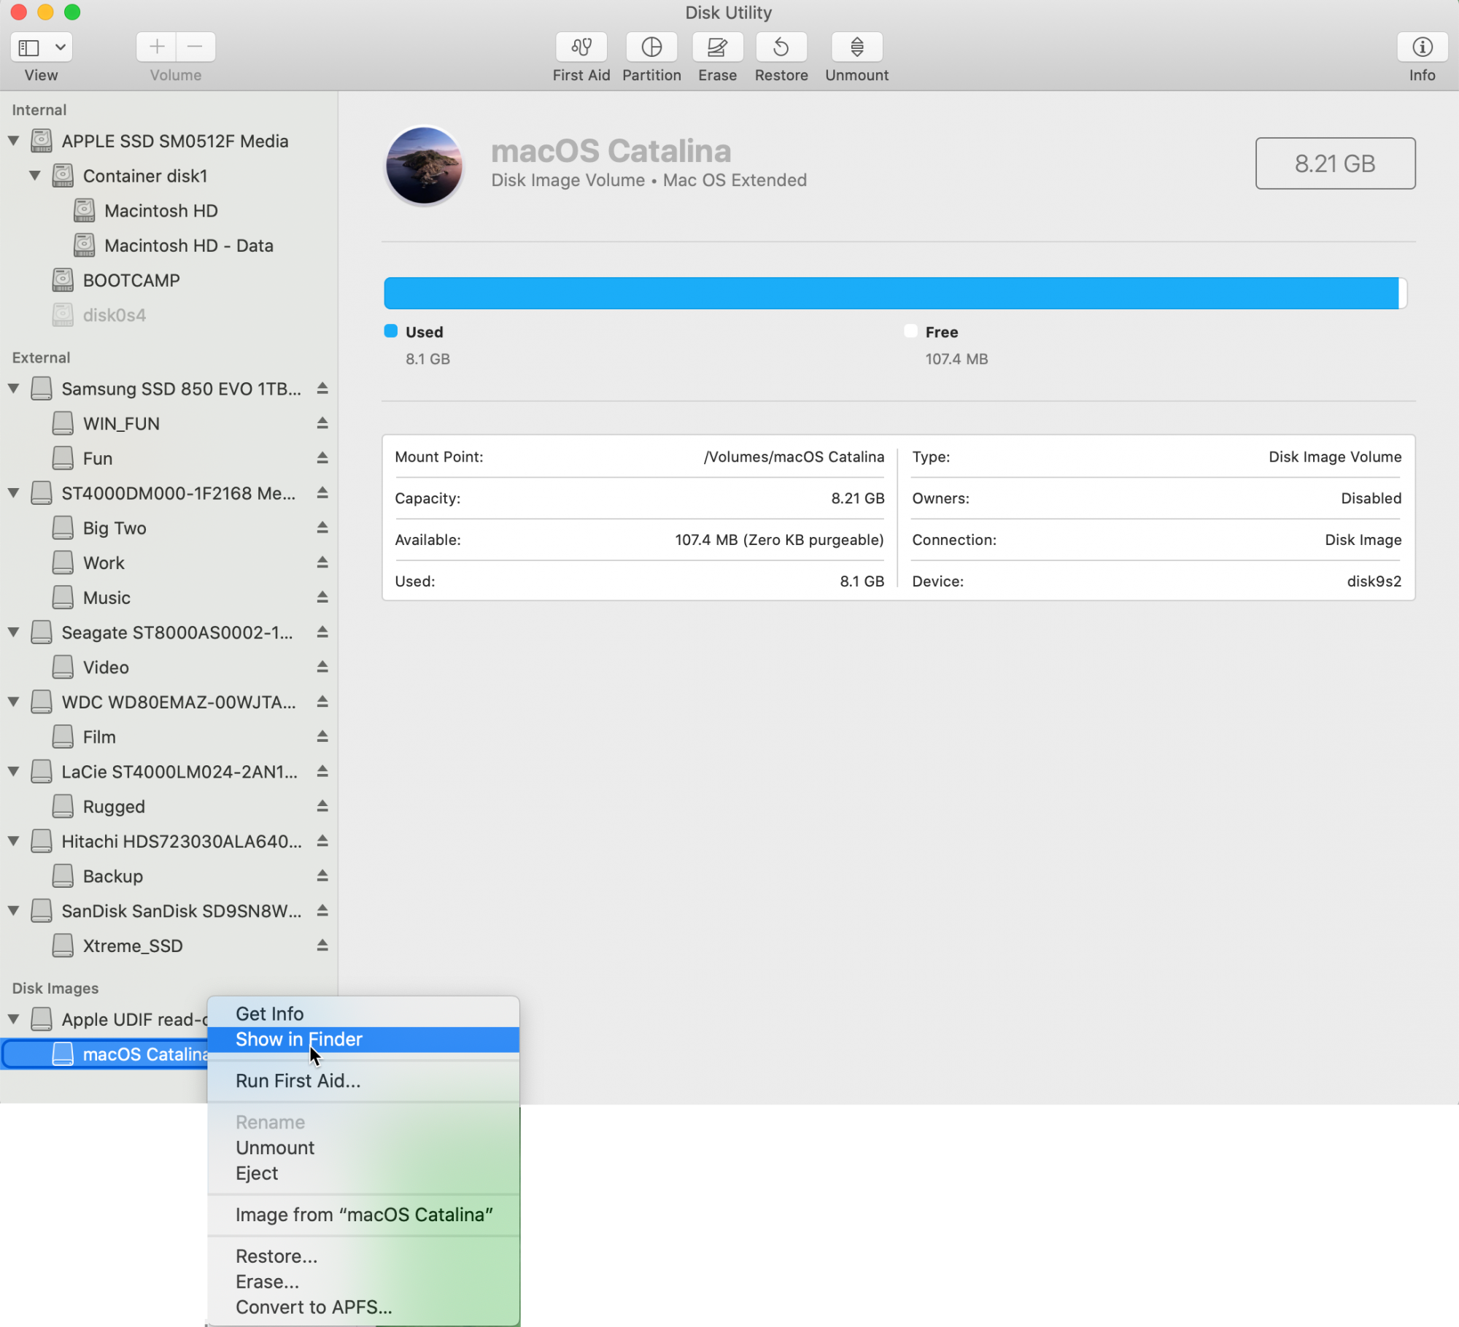Collapse Container disk1 disclosure triangle
Image resolution: width=1459 pixels, height=1327 pixels.
pyautogui.click(x=34, y=176)
